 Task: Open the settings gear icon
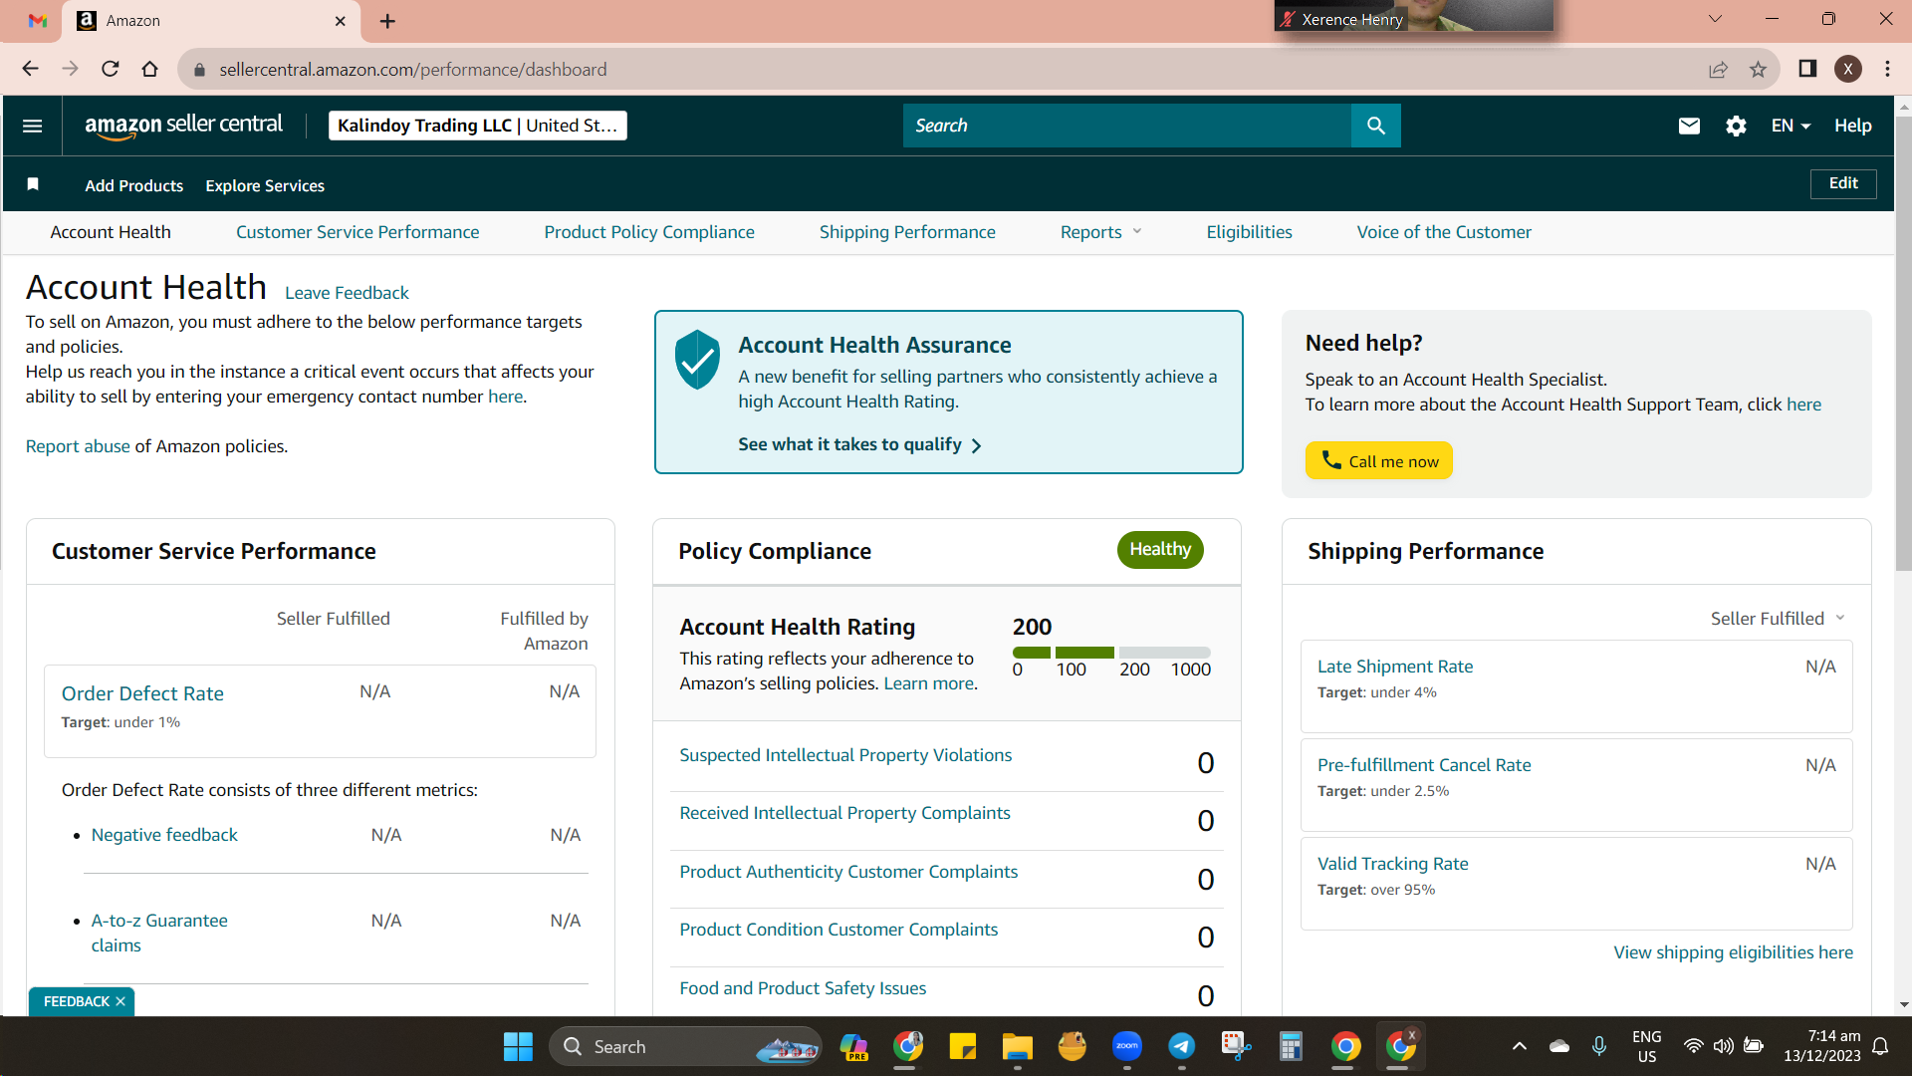[x=1736, y=126]
